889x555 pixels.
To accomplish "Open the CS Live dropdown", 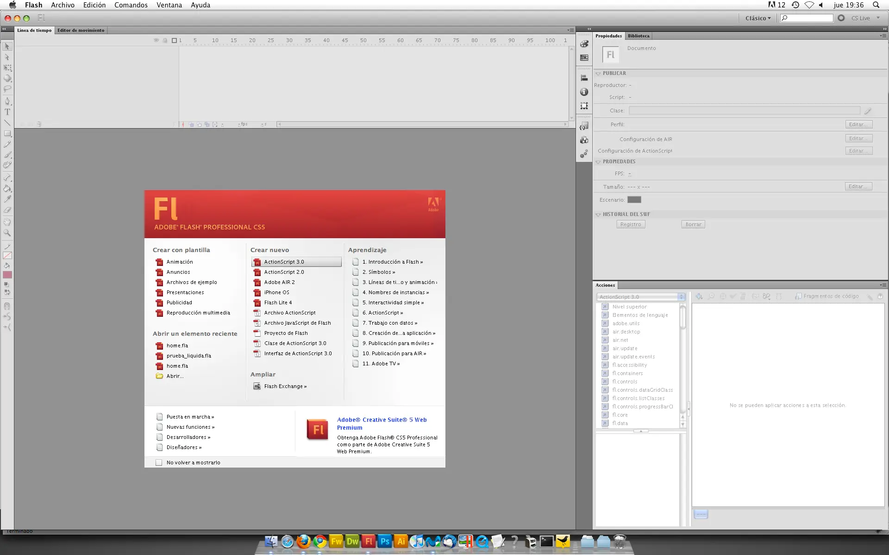I will point(865,18).
